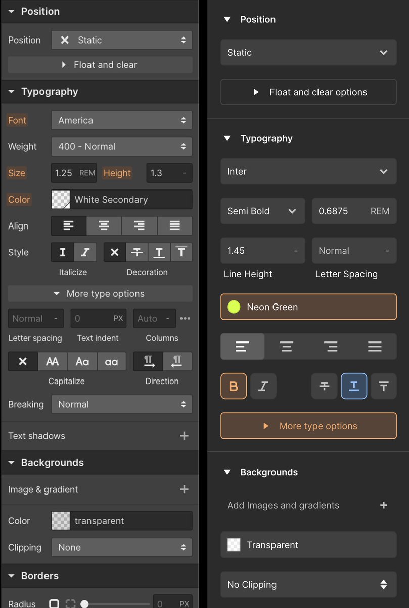Click the Radius slider handle
409x608 pixels.
[x=85, y=604]
